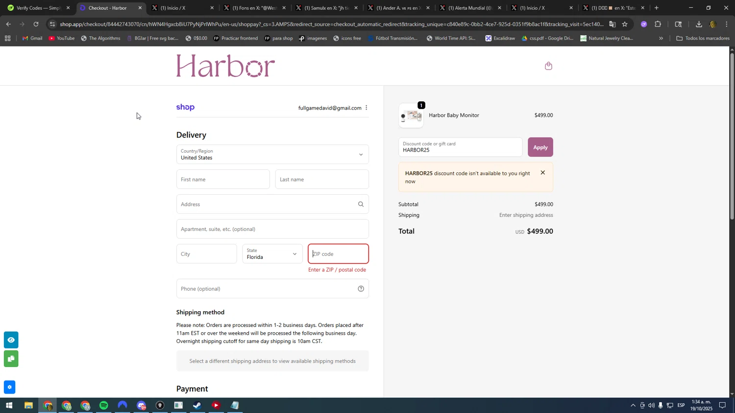Click the discount code field containing HARBOR25
735x413 pixels.
coord(460,147)
